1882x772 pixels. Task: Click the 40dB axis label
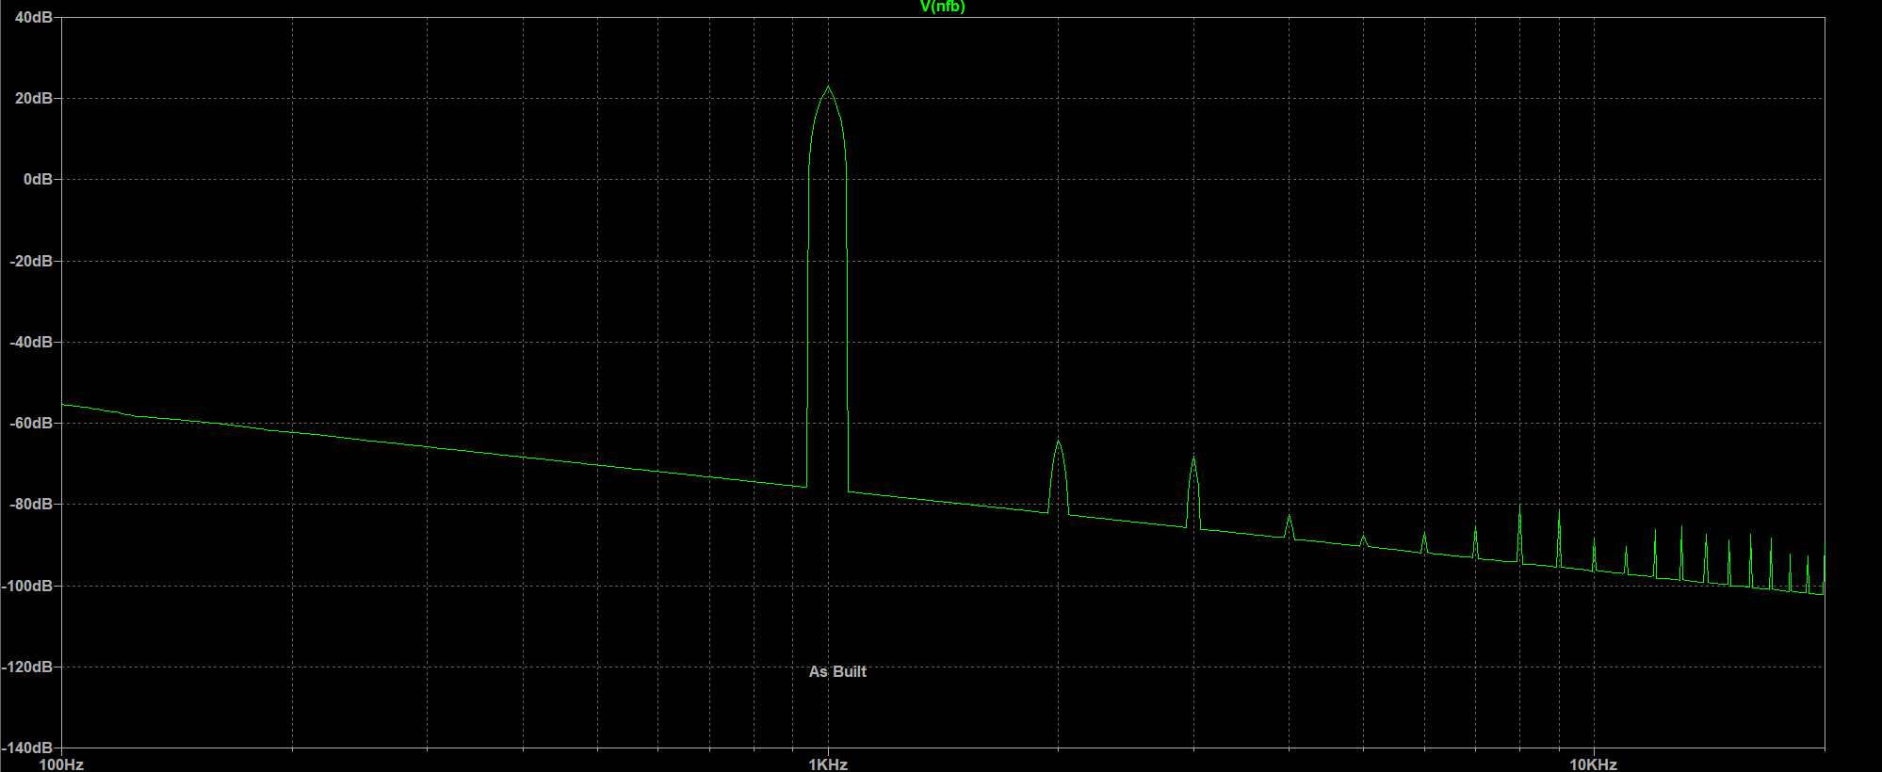(33, 17)
